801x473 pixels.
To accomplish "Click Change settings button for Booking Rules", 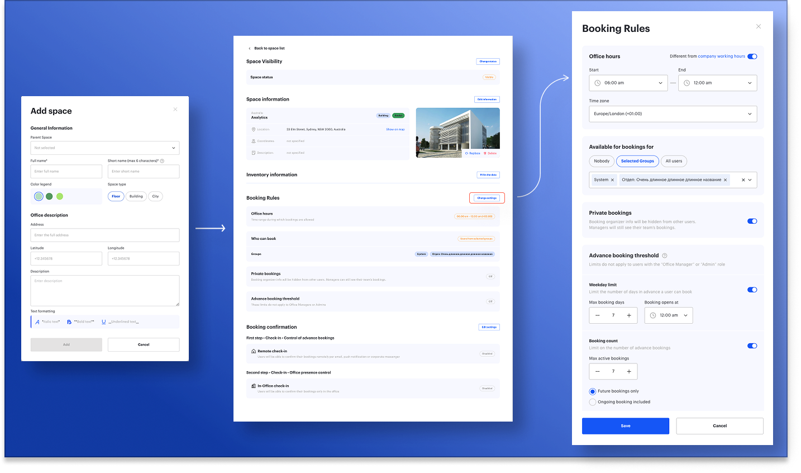I will (x=487, y=198).
